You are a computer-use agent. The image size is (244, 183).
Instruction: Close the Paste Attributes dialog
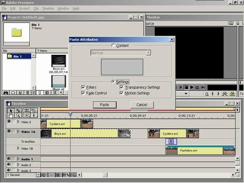(x=172, y=40)
